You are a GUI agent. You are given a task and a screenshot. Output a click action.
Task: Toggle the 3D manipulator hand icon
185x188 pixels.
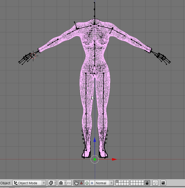(x=76, y=183)
